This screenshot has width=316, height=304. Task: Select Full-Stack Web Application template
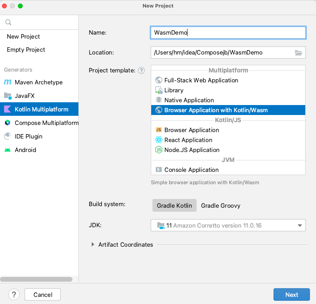[x=201, y=80]
